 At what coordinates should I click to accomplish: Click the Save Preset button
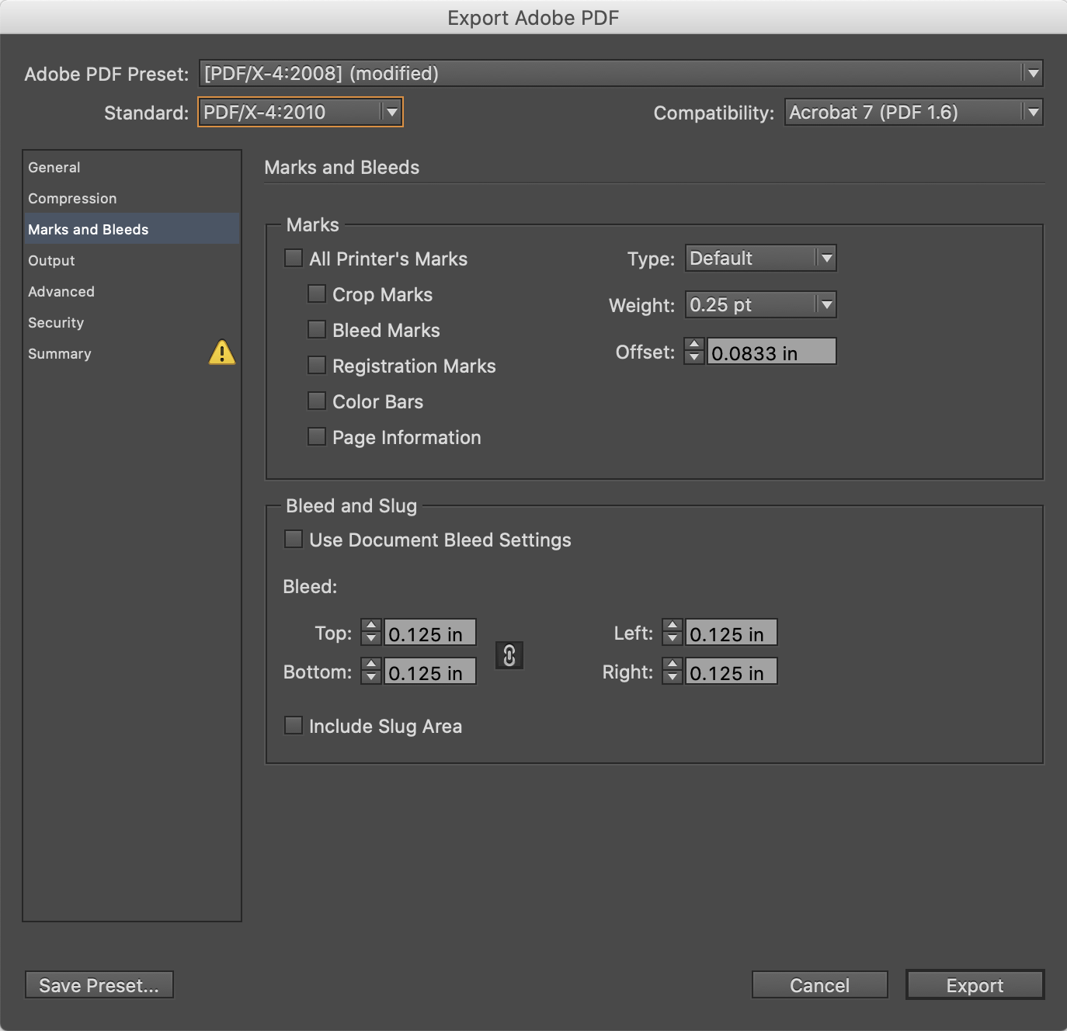pyautogui.click(x=99, y=985)
